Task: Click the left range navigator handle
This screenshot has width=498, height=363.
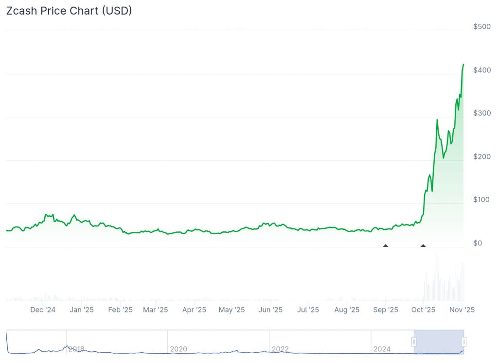Action: (414, 342)
